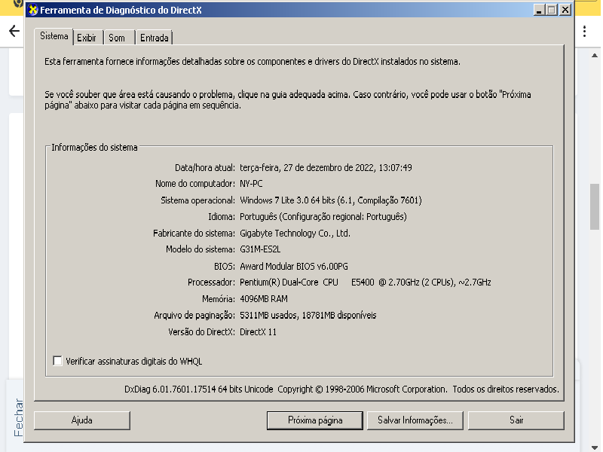Image resolution: width=603 pixels, height=452 pixels.
Task: Click the Sair button
Action: (x=516, y=420)
